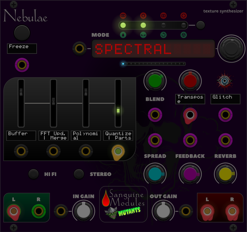Screen dimensions: 247x232
Task: Click the lit Quantize Parts slider handle
Action: coord(118,111)
